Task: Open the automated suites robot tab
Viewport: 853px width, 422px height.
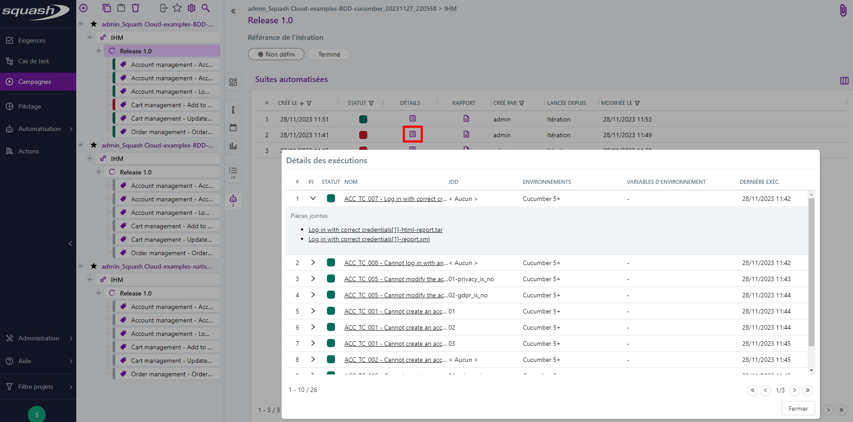Action: [233, 200]
